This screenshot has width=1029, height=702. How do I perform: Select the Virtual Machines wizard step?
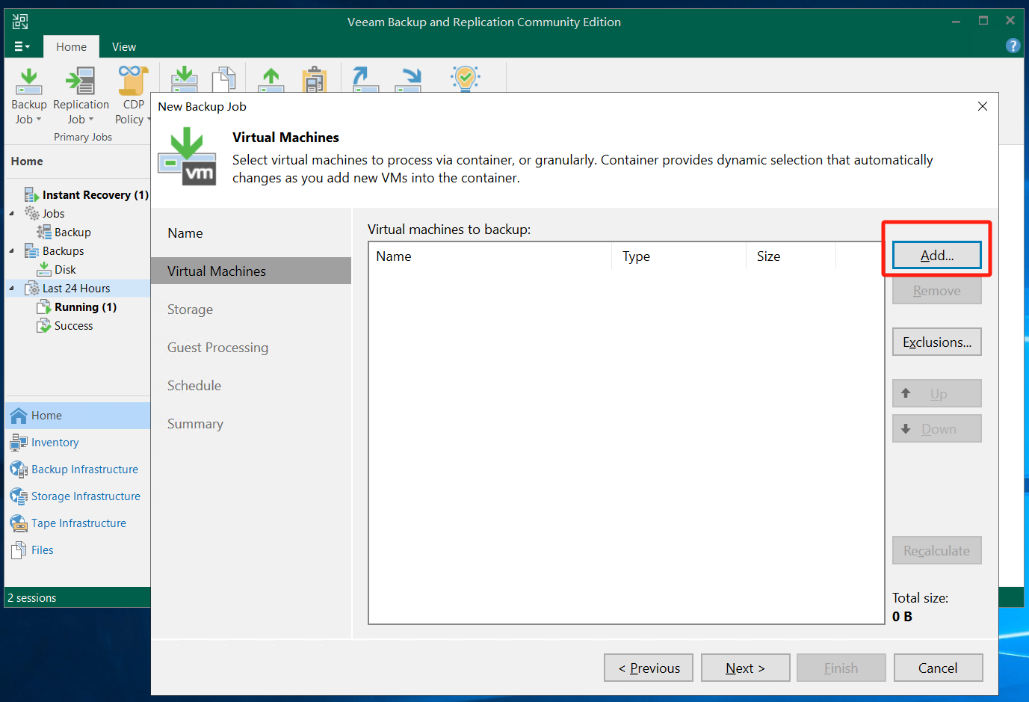pyautogui.click(x=251, y=271)
